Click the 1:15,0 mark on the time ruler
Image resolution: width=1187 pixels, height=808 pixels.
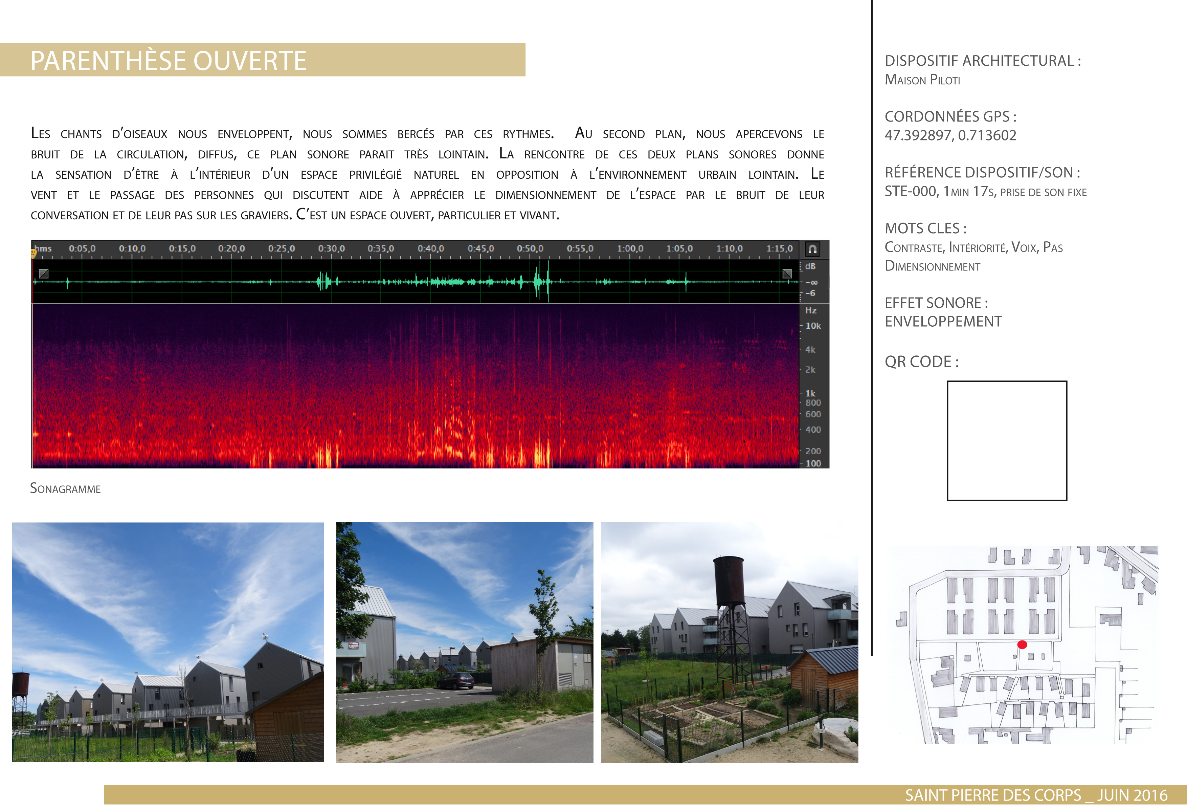(x=779, y=248)
